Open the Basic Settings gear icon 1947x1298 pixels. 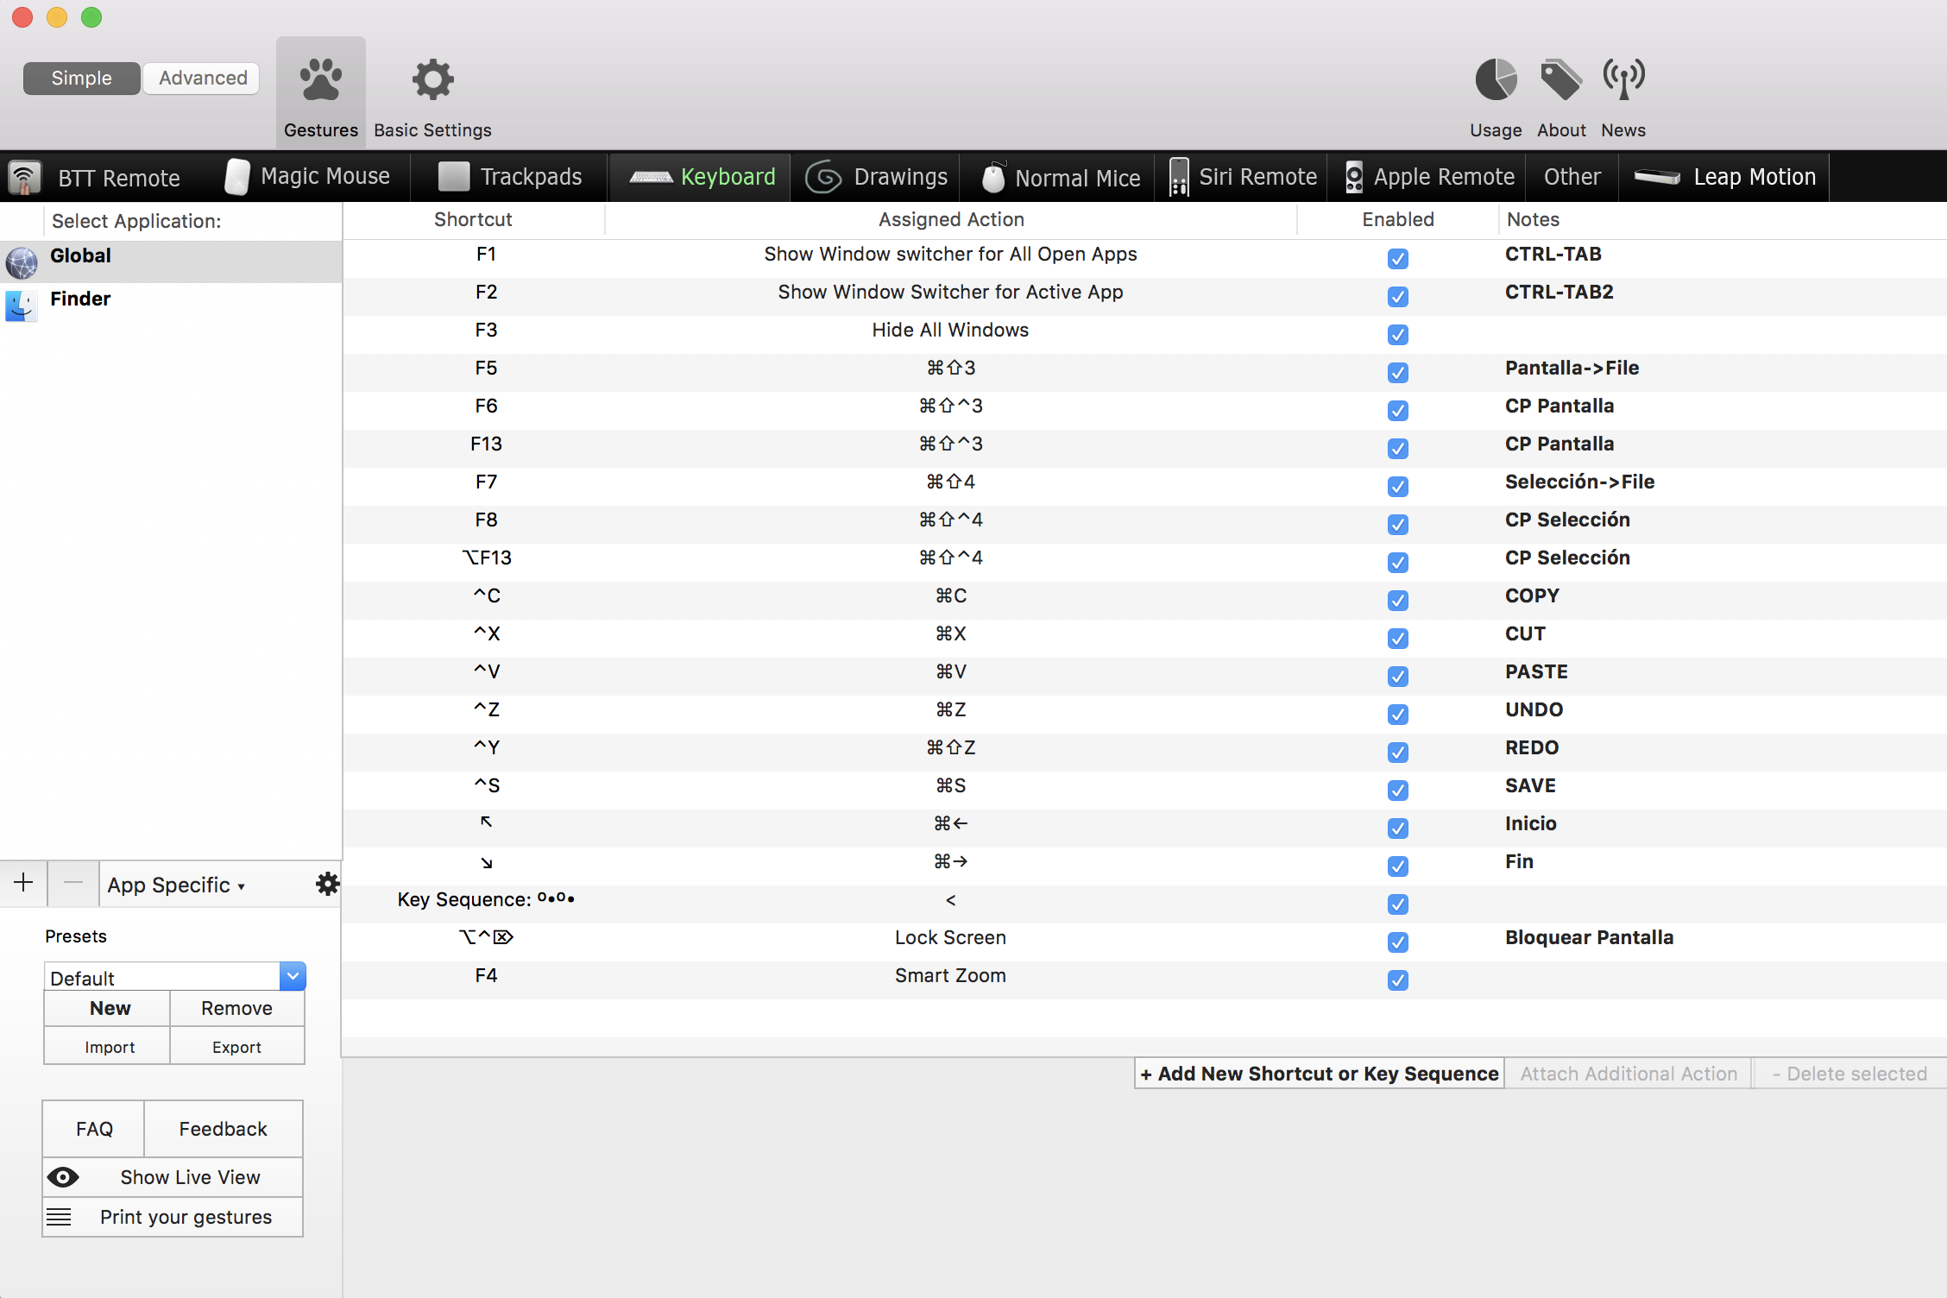[x=432, y=80]
